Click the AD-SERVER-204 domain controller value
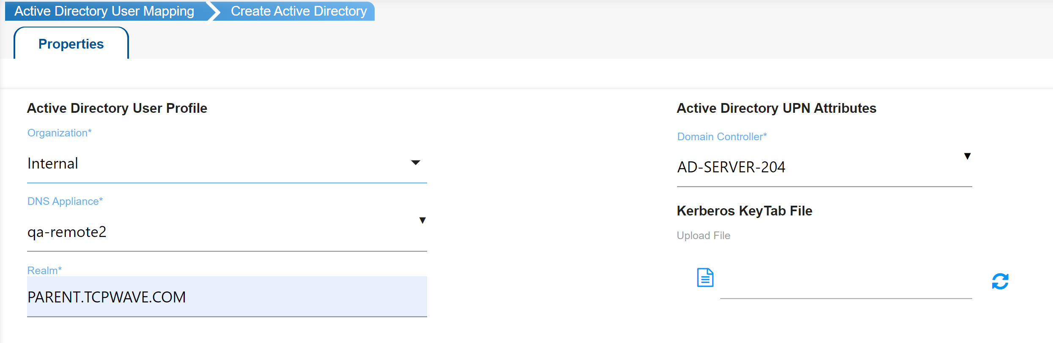1053x343 pixels. (731, 167)
